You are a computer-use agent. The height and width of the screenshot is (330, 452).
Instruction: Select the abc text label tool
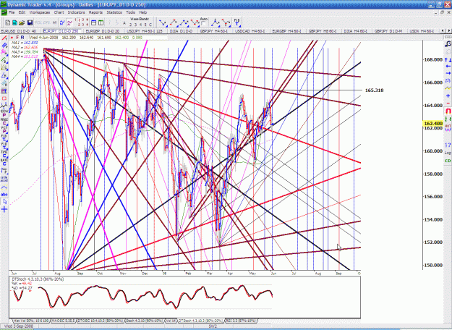[x=4, y=195]
